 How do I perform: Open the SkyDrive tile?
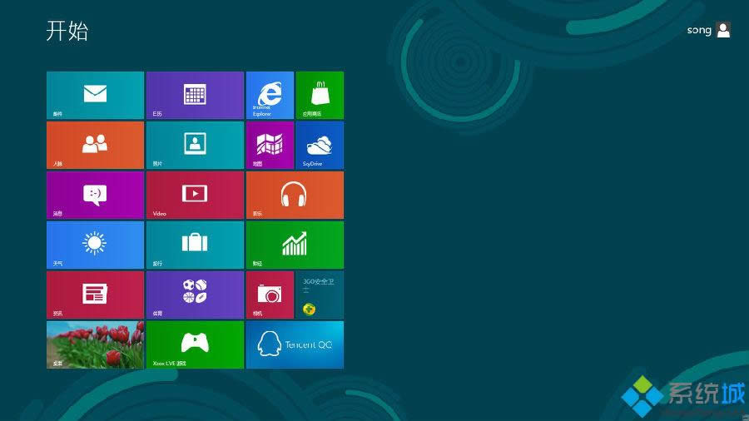320,145
